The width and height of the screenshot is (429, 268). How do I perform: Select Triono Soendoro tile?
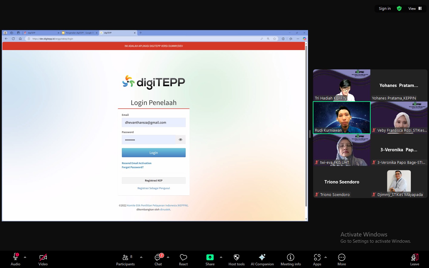(342, 182)
